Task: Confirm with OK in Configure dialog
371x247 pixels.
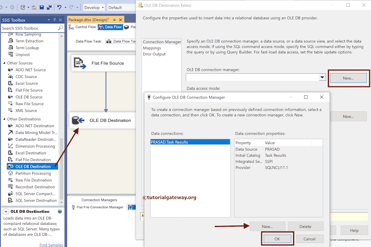Action: point(277,239)
